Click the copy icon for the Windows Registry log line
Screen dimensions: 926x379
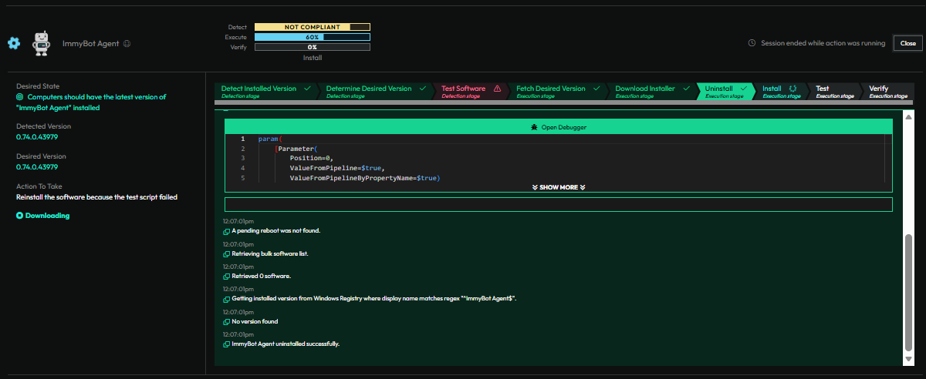tap(226, 299)
